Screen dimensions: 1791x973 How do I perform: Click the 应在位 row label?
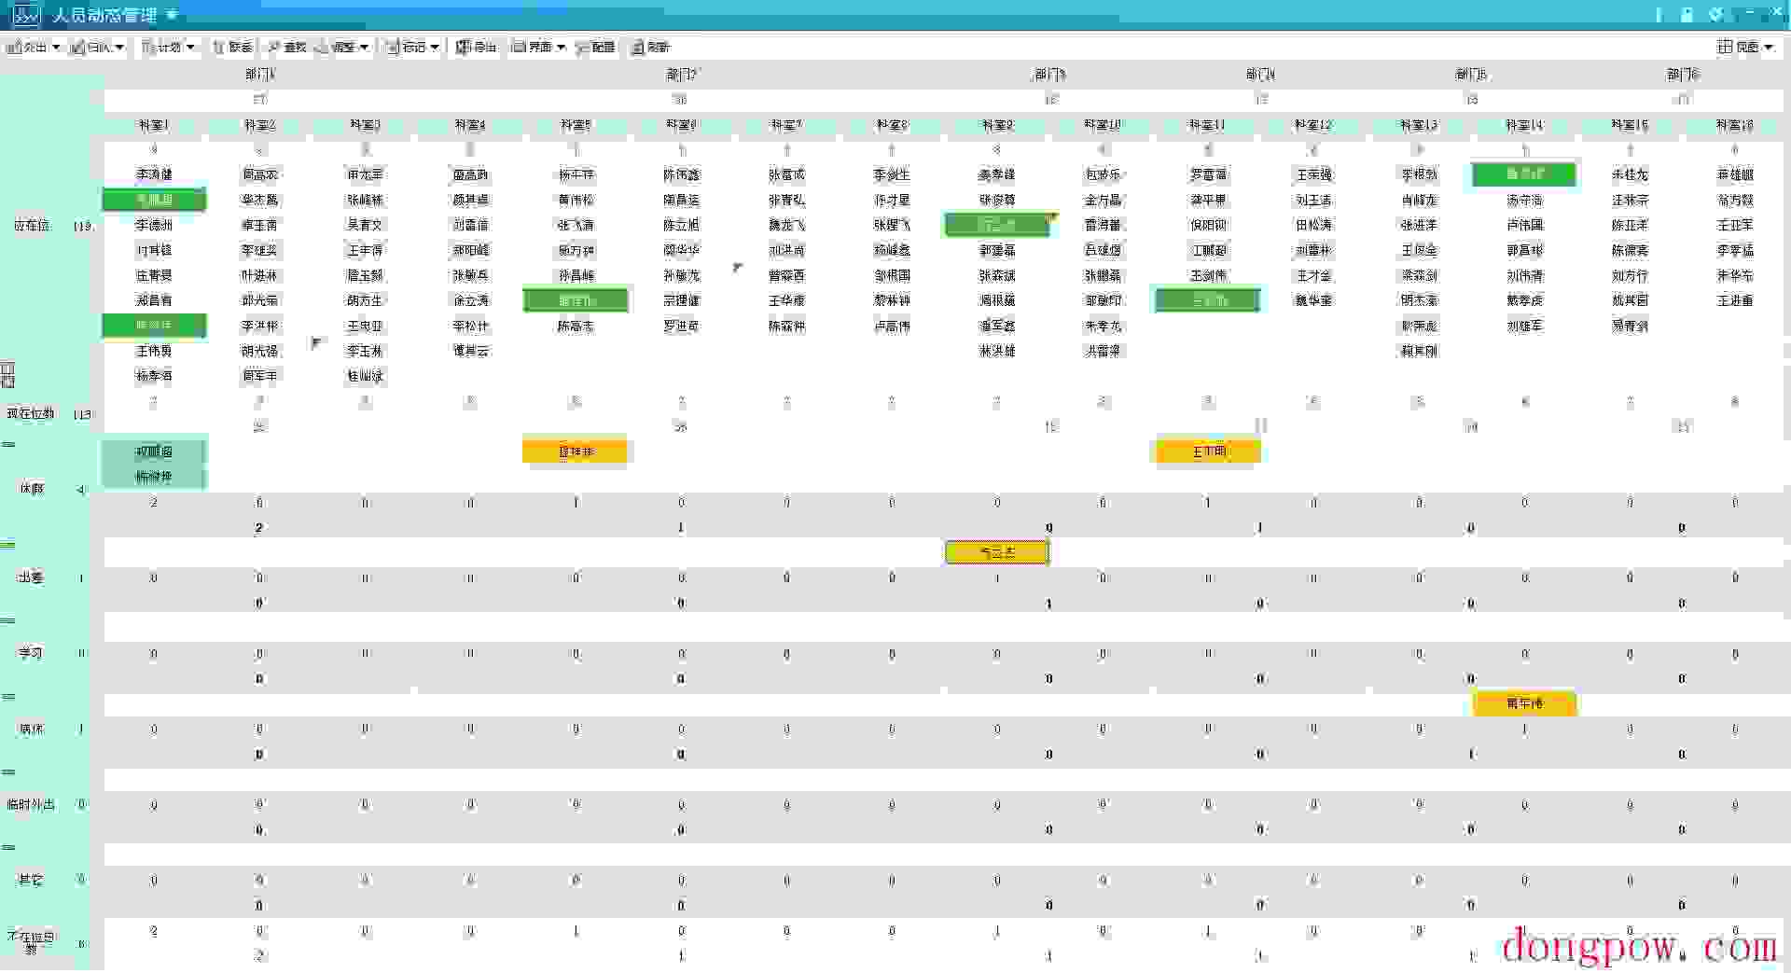32,225
